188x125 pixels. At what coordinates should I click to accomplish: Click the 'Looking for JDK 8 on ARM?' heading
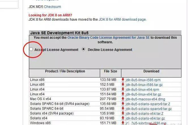point(50,15)
